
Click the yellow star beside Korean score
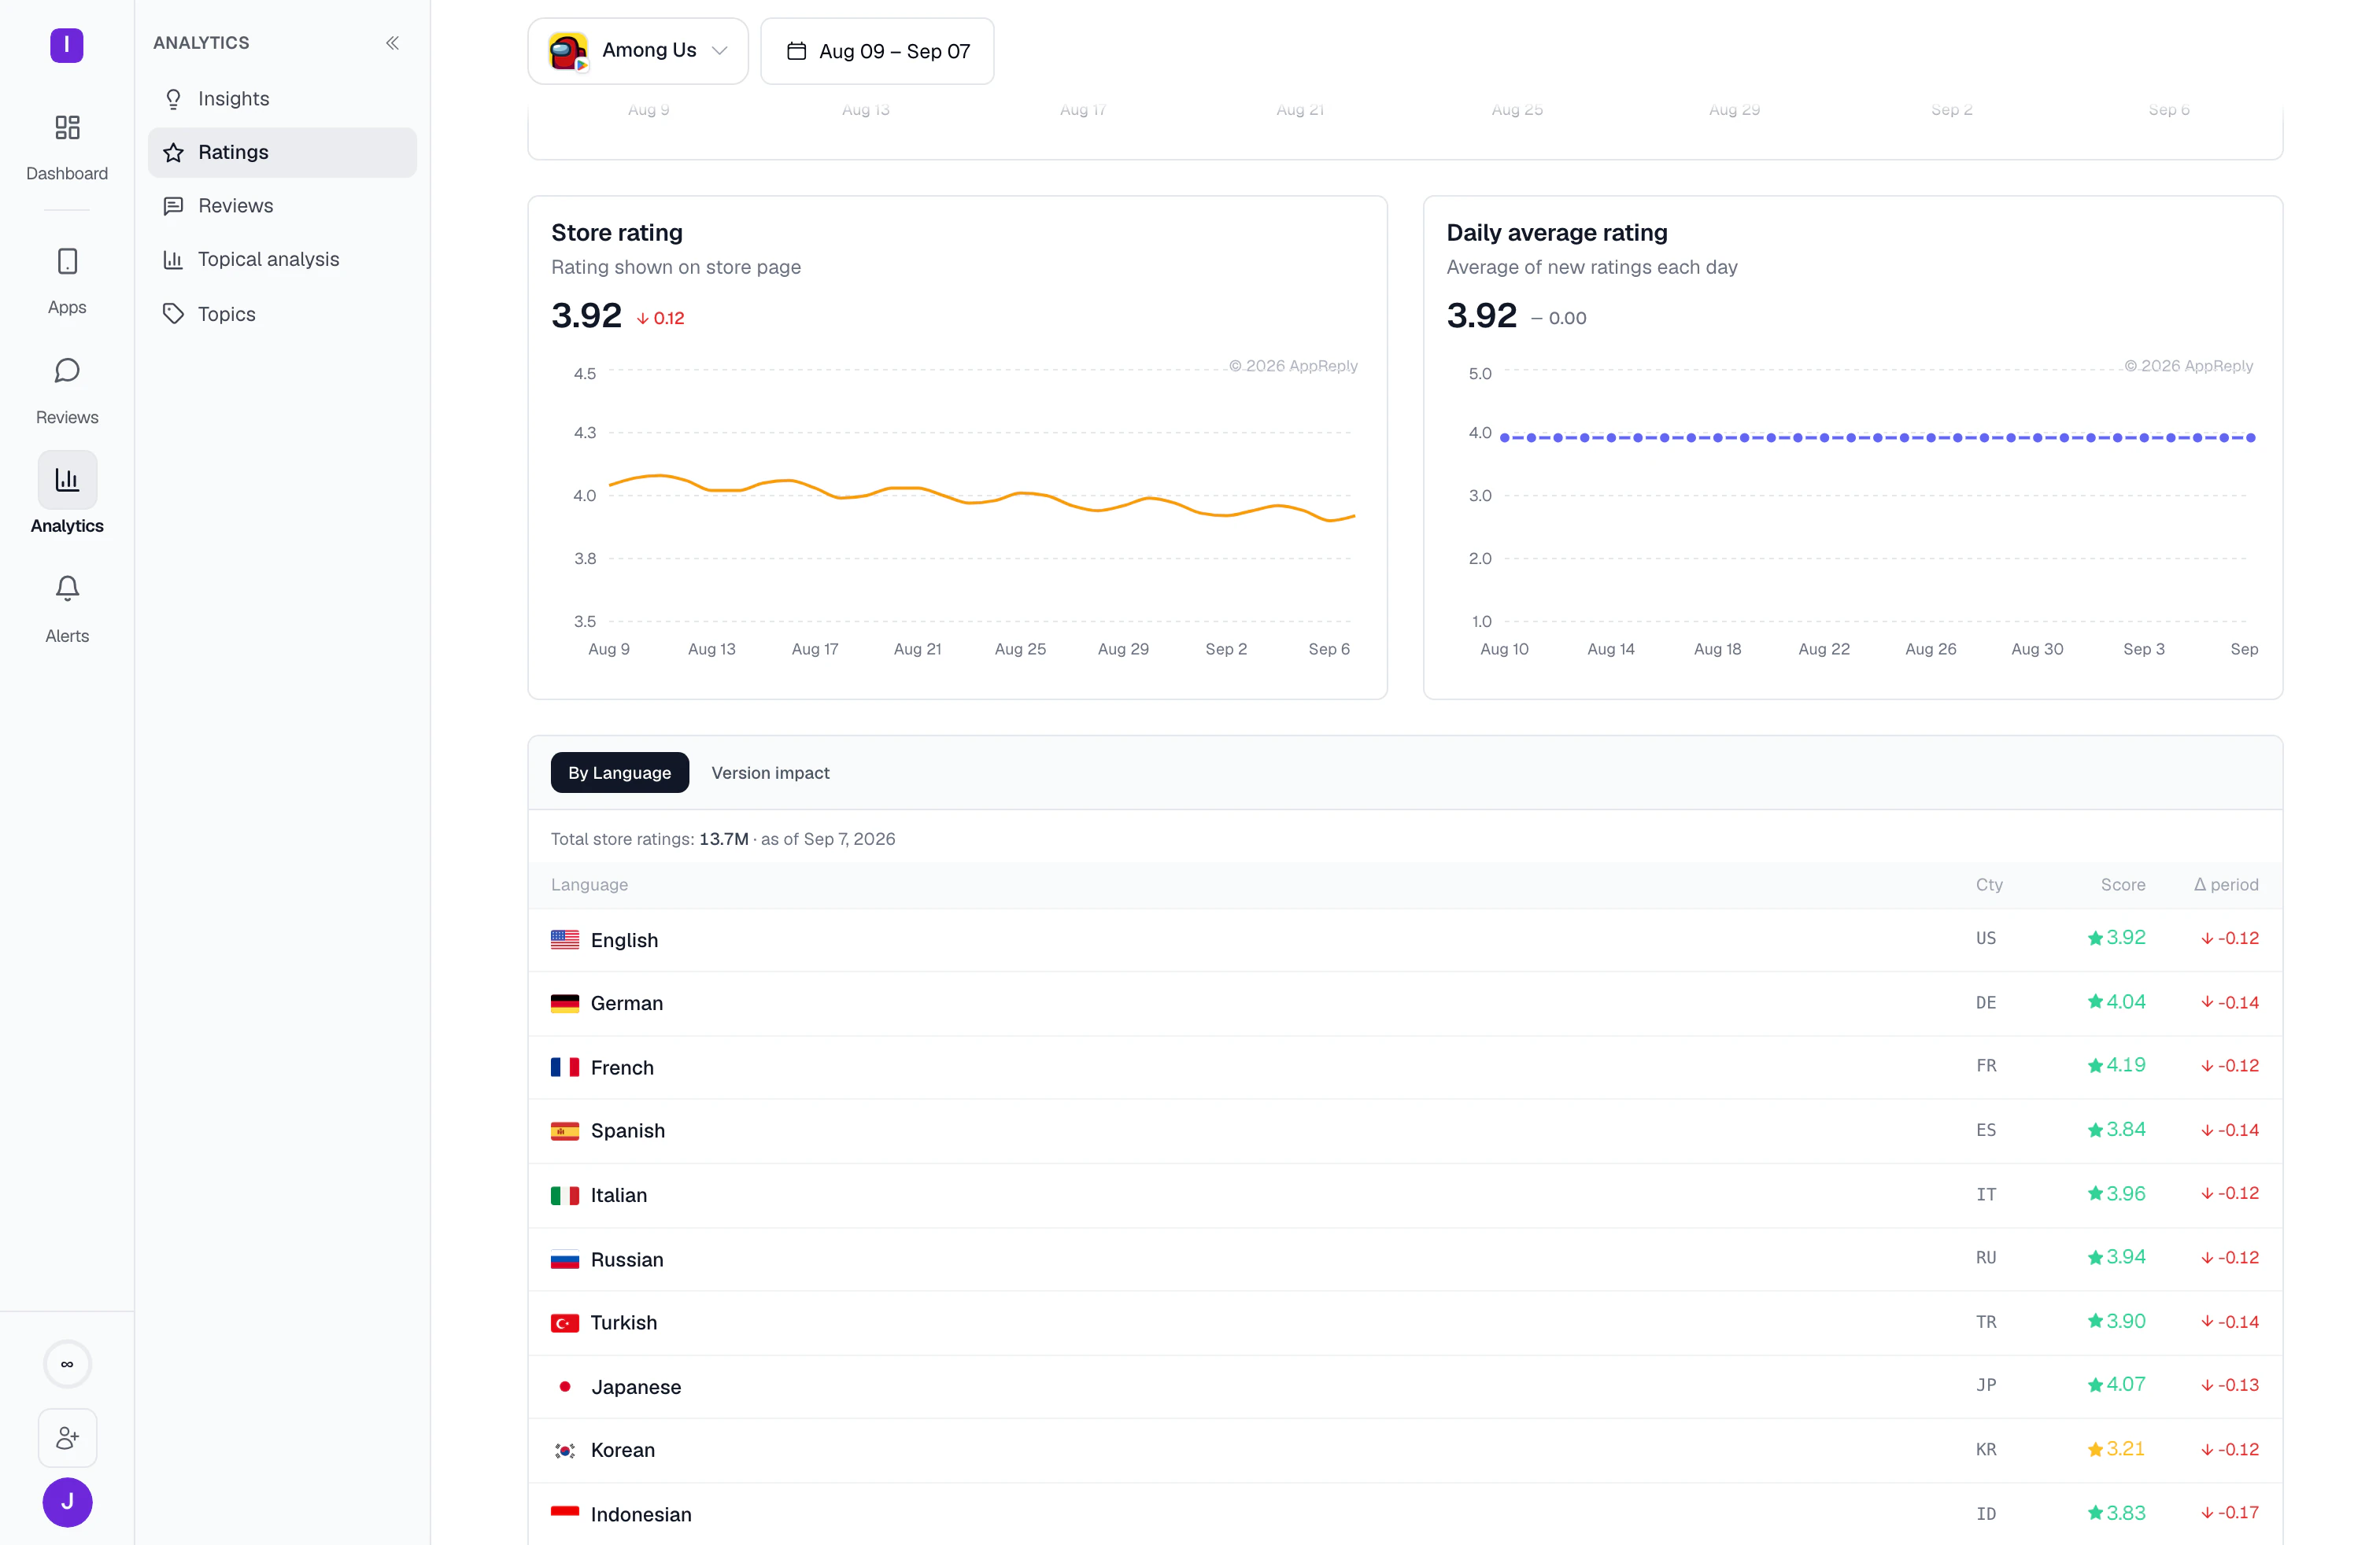pyautogui.click(x=2095, y=1449)
